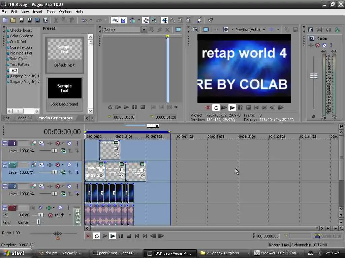
Task: Open the Touch automation mode dropdown on track 4
Action: coord(70,215)
